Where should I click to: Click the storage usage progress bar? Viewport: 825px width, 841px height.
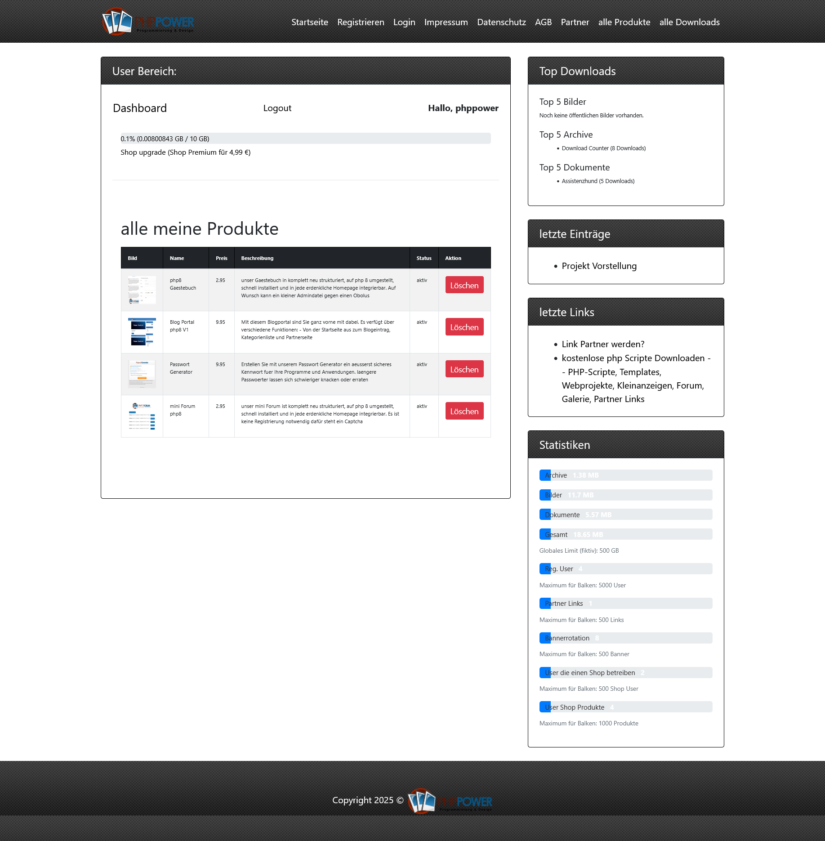pos(305,139)
